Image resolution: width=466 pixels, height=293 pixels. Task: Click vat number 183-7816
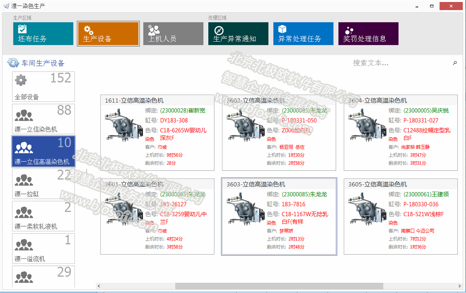pyautogui.click(x=293, y=204)
